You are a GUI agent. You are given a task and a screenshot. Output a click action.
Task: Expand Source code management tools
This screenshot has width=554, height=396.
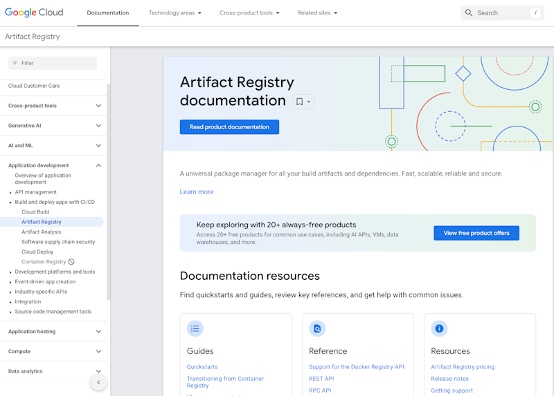pyautogui.click(x=10, y=312)
